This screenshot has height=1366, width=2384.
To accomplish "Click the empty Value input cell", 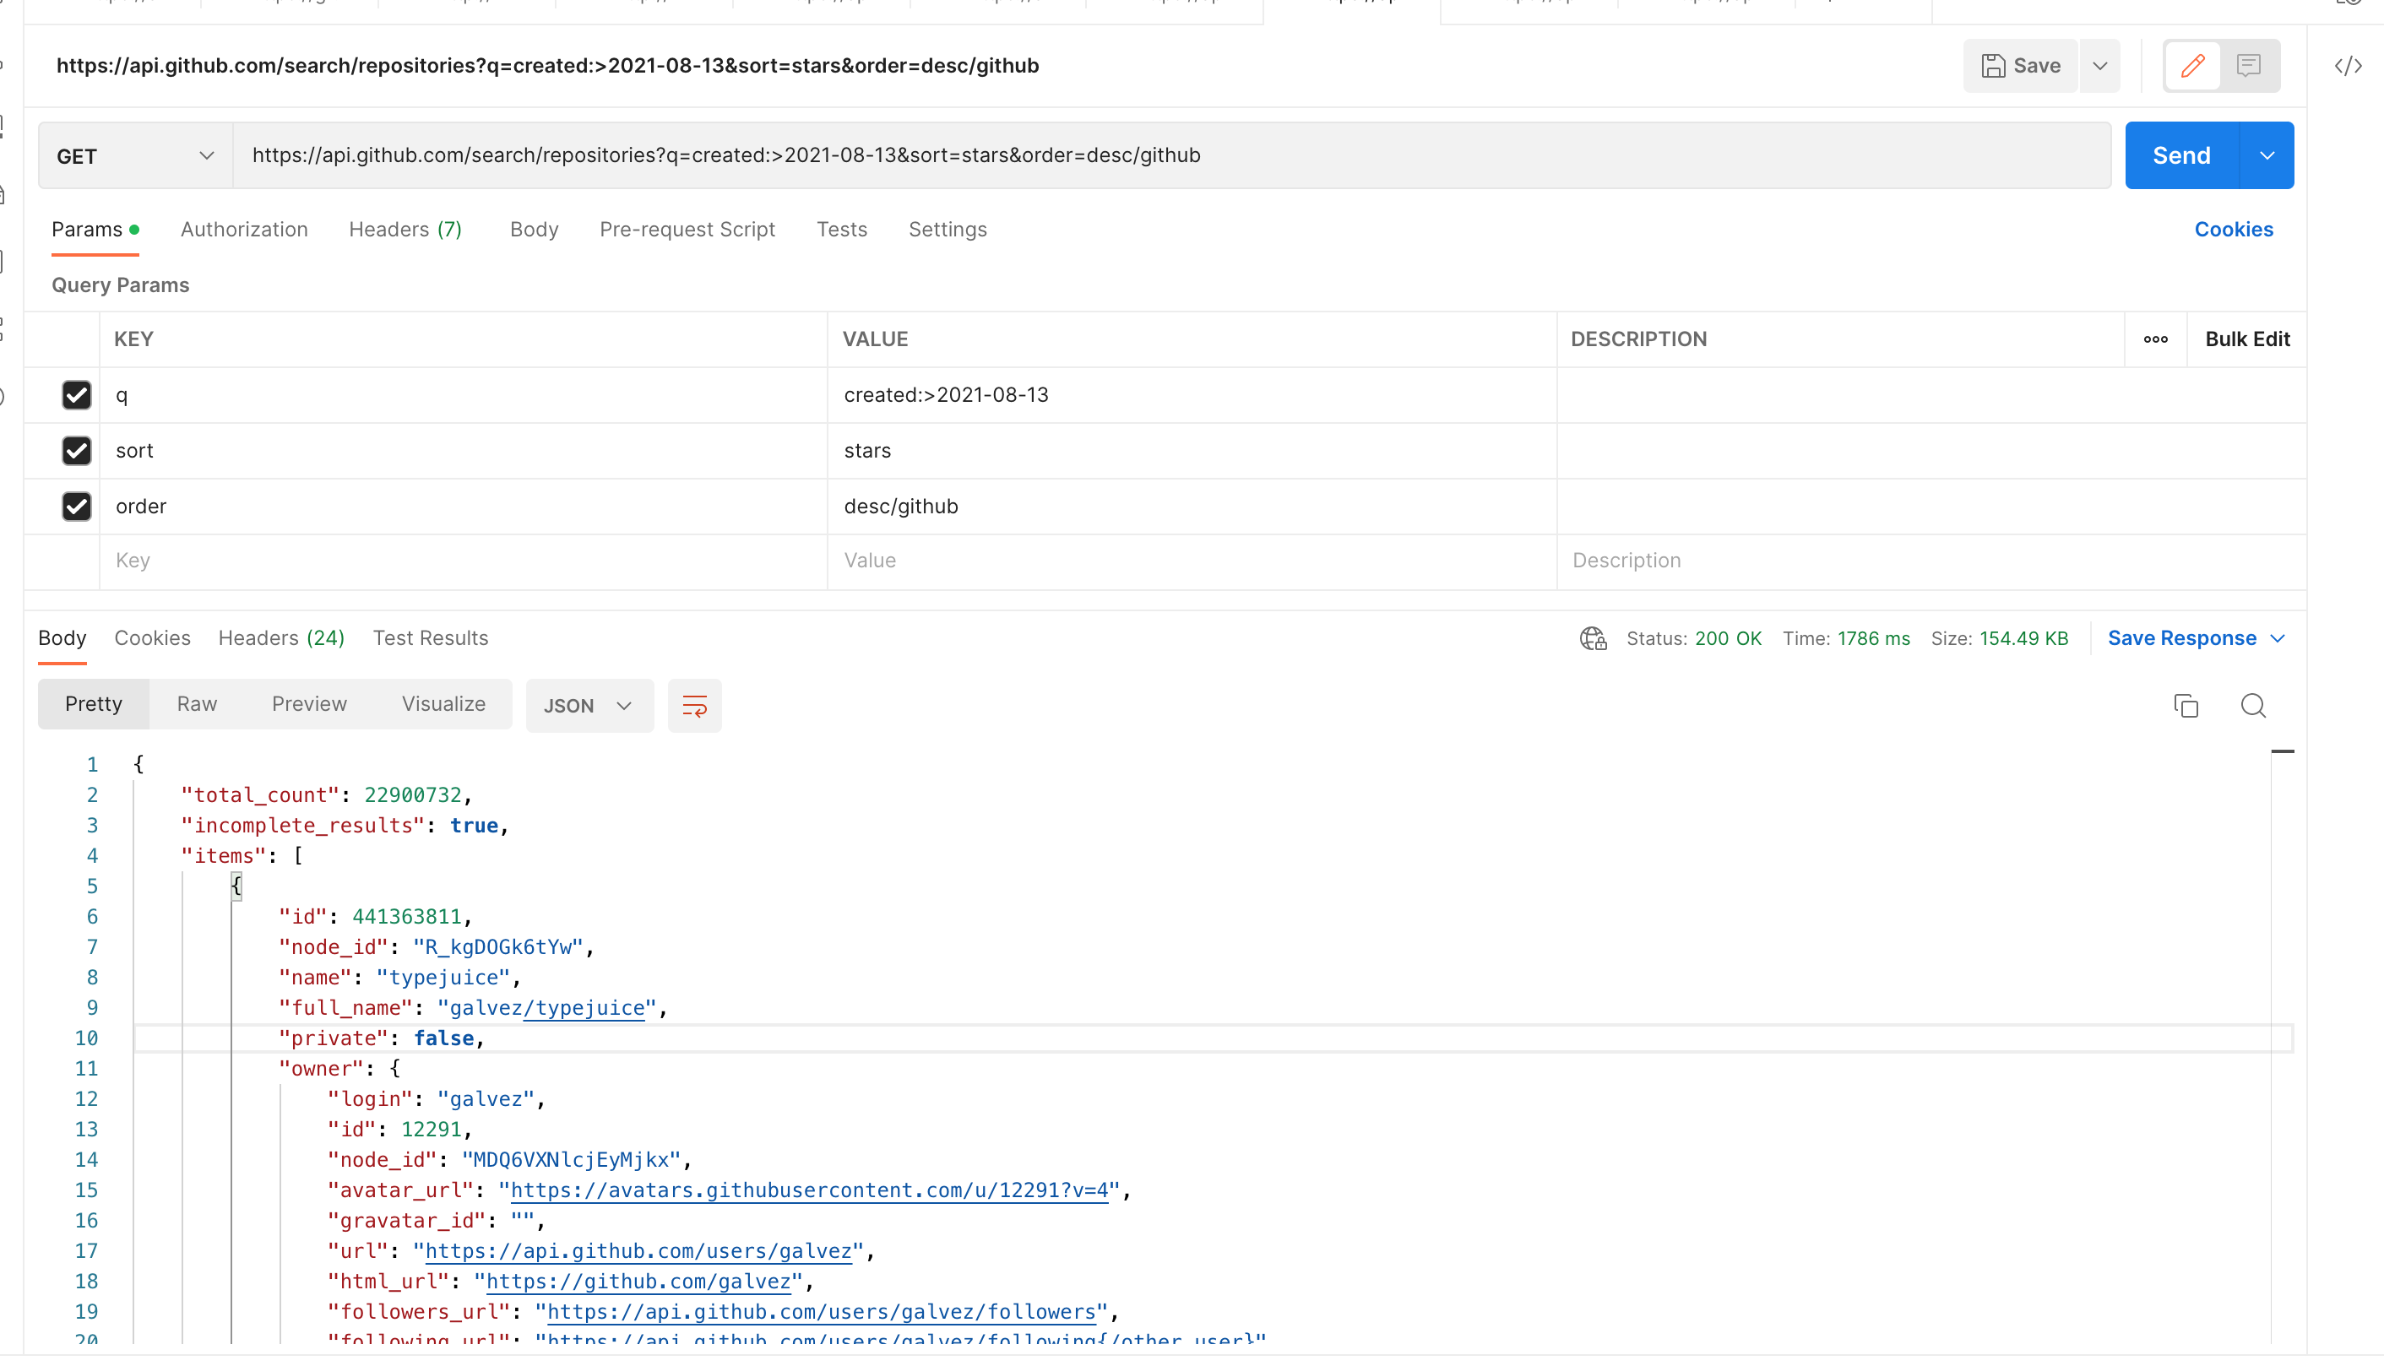I will (1192, 562).
